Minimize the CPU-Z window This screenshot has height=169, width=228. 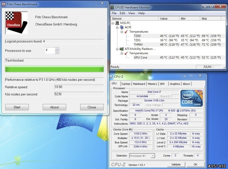click(x=185, y=76)
